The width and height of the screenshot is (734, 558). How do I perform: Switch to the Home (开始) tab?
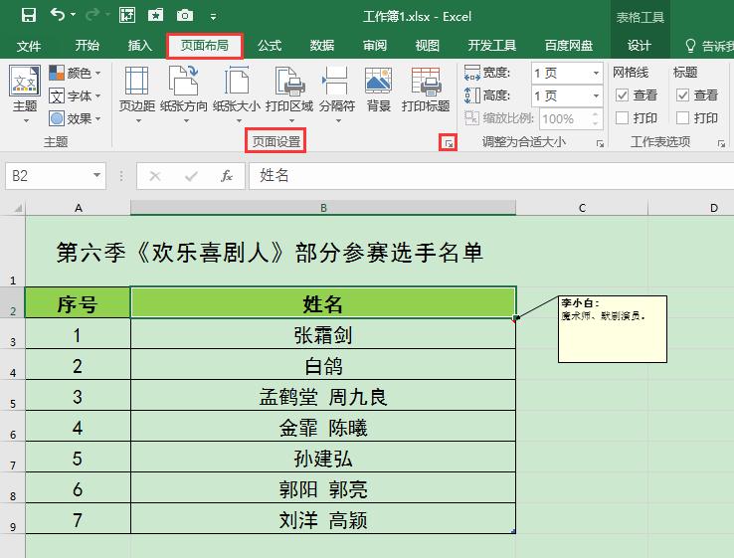[x=88, y=45]
